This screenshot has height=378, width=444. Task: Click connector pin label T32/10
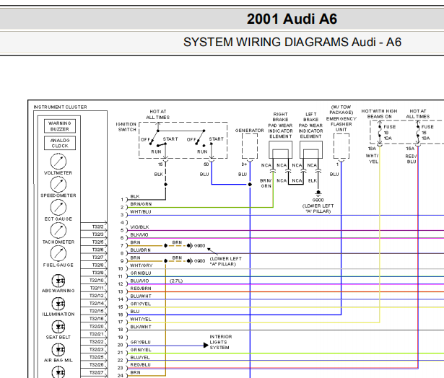click(x=97, y=280)
